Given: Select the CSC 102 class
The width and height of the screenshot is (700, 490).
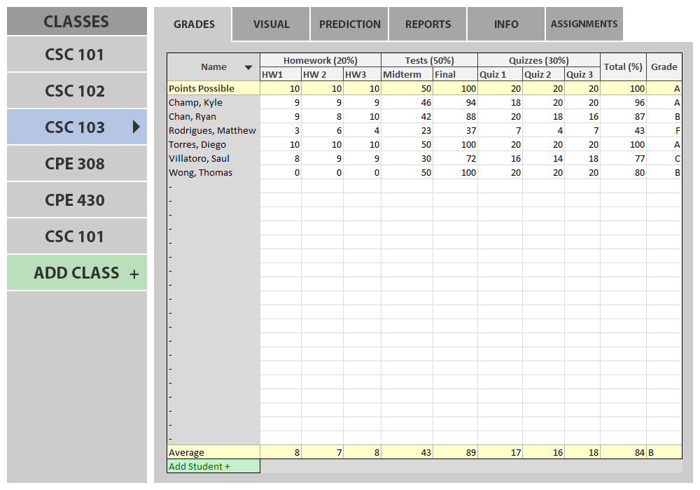Looking at the screenshot, I should [x=76, y=91].
